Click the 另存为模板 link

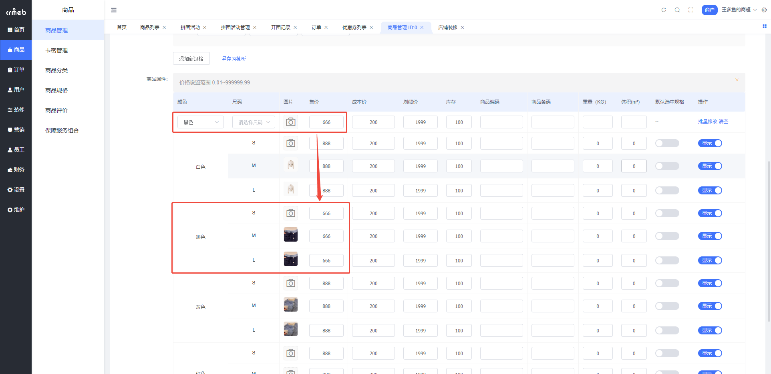234,58
